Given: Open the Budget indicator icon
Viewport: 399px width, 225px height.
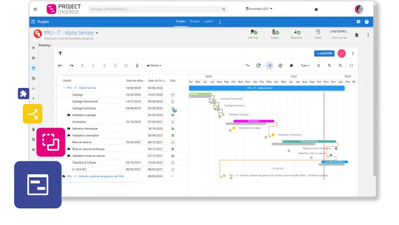Looking at the screenshot, I should point(275,32).
